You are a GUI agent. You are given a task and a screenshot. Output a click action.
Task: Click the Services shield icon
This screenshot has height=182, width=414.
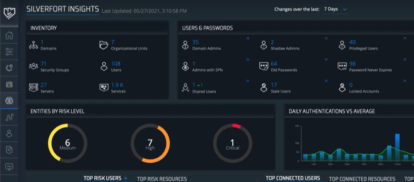104,88
